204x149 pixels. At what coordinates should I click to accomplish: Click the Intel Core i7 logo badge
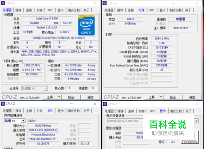tap(86, 25)
